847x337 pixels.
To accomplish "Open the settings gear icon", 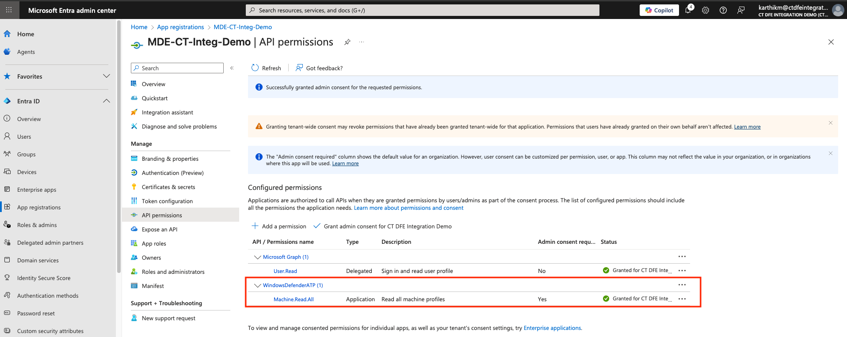I will coord(706,10).
